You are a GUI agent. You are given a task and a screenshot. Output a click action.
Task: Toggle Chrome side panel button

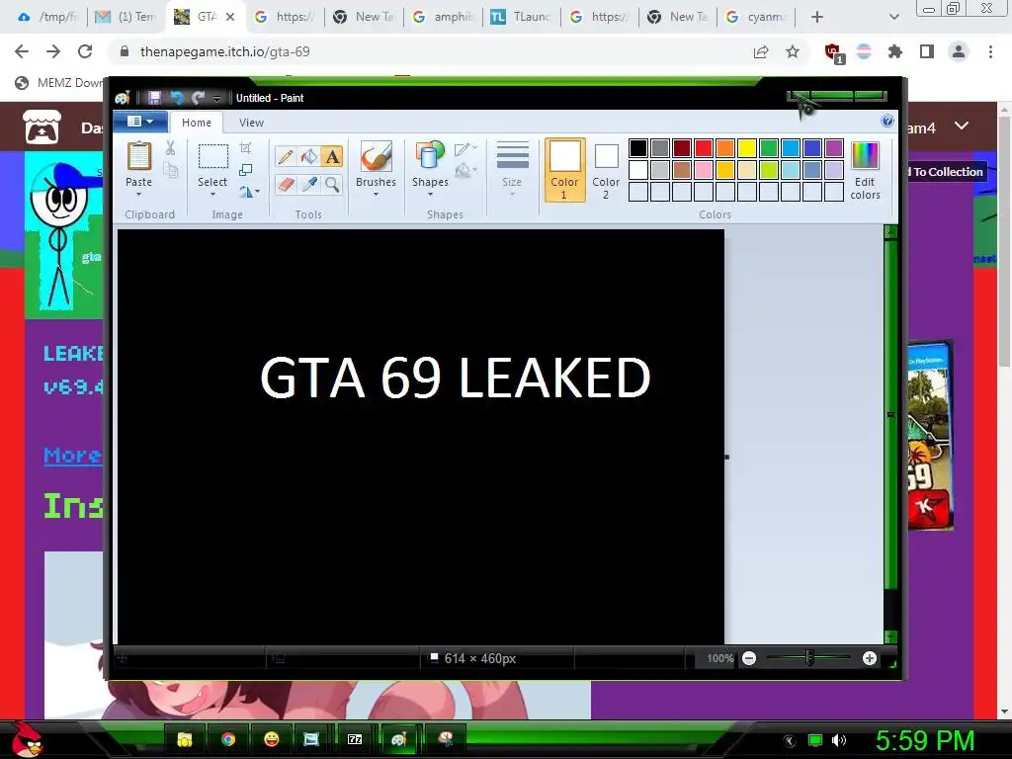927,51
